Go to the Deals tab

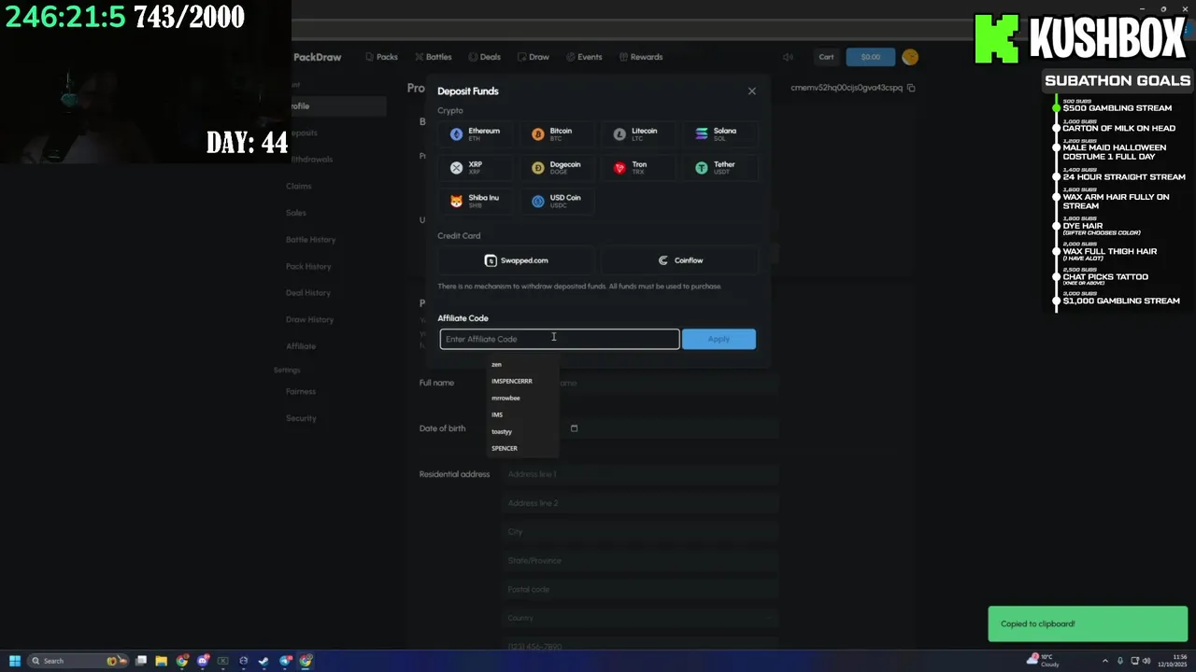tap(484, 57)
